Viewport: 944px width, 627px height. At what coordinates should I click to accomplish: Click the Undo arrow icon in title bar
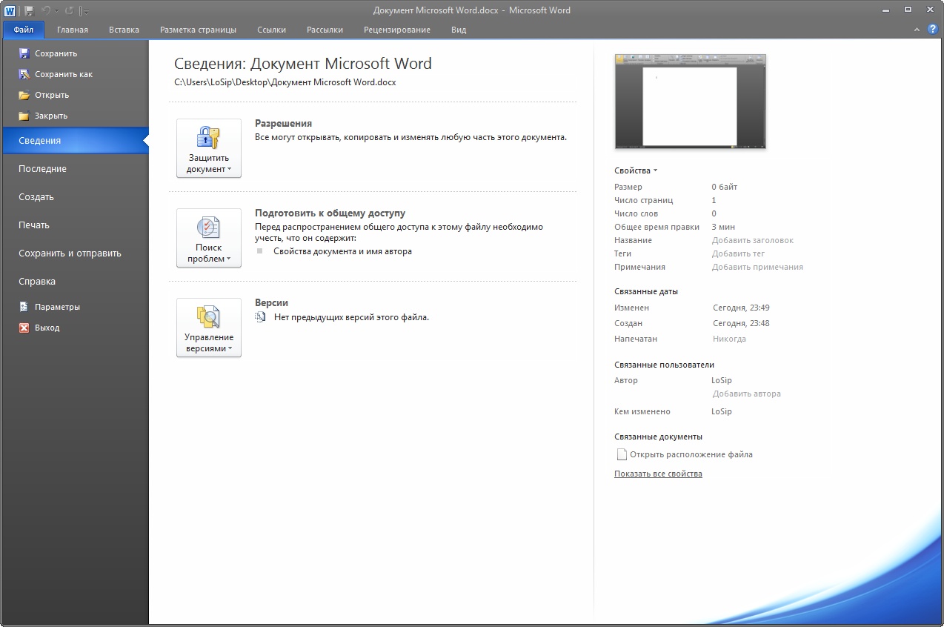coord(46,11)
